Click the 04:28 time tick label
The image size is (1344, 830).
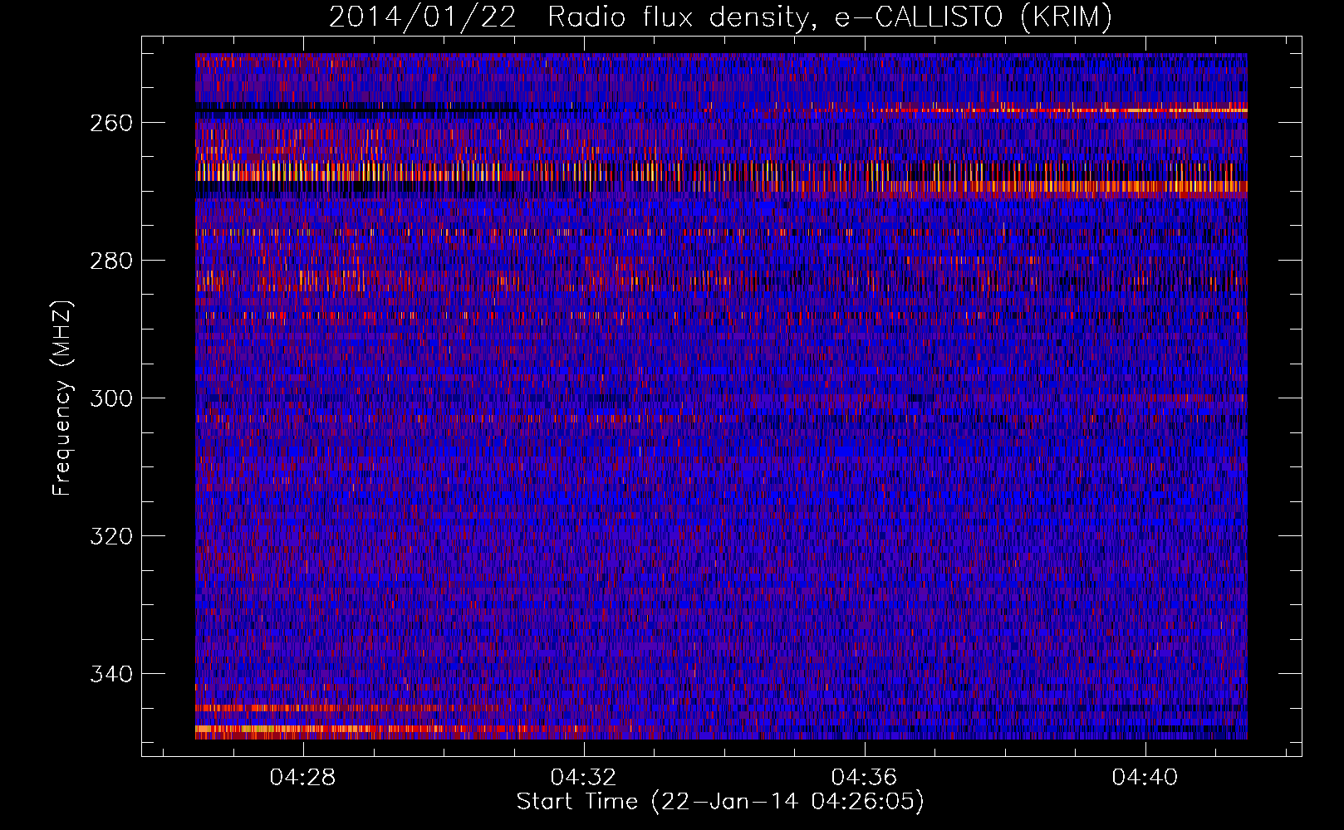coord(303,777)
